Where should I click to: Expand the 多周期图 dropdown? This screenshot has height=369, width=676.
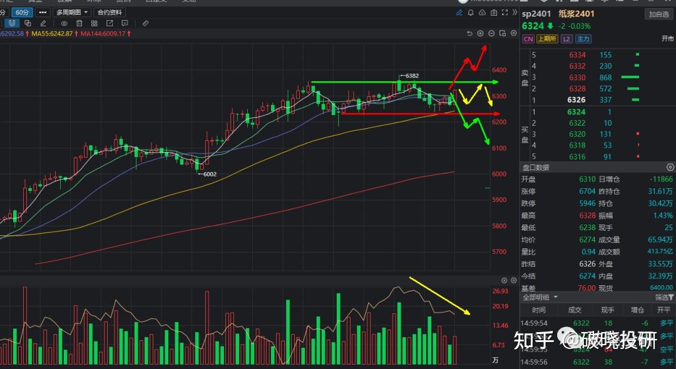click(72, 13)
